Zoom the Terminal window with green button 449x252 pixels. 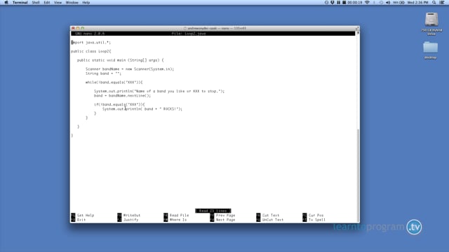[x=83, y=28]
